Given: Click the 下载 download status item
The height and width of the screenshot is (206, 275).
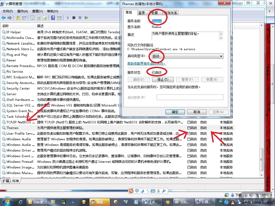Looking at the screenshot, I should point(237,195).
